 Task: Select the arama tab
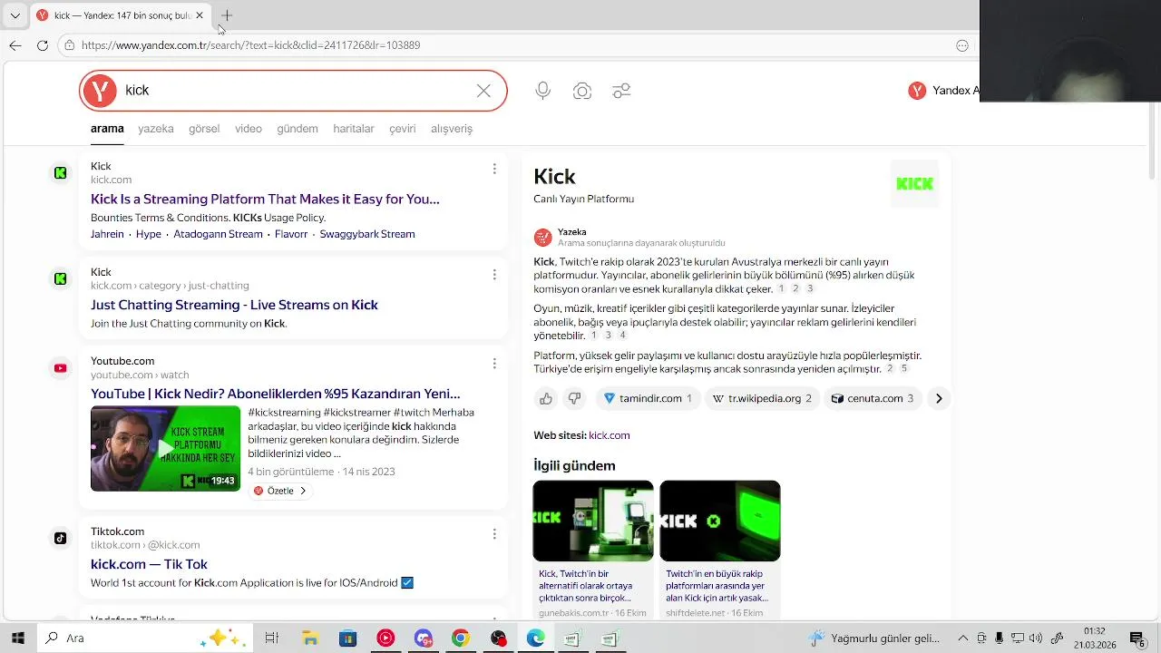107,129
